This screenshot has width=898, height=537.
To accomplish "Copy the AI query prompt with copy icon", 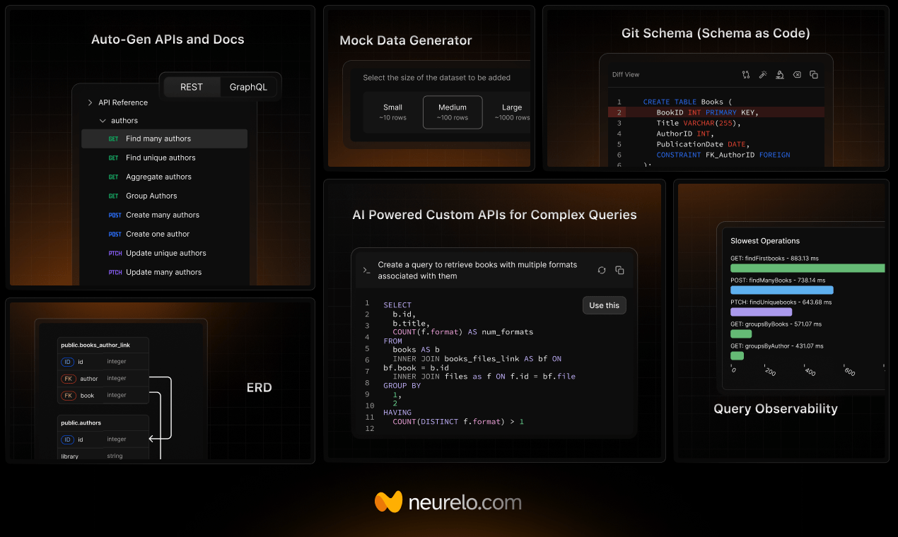I will (619, 270).
